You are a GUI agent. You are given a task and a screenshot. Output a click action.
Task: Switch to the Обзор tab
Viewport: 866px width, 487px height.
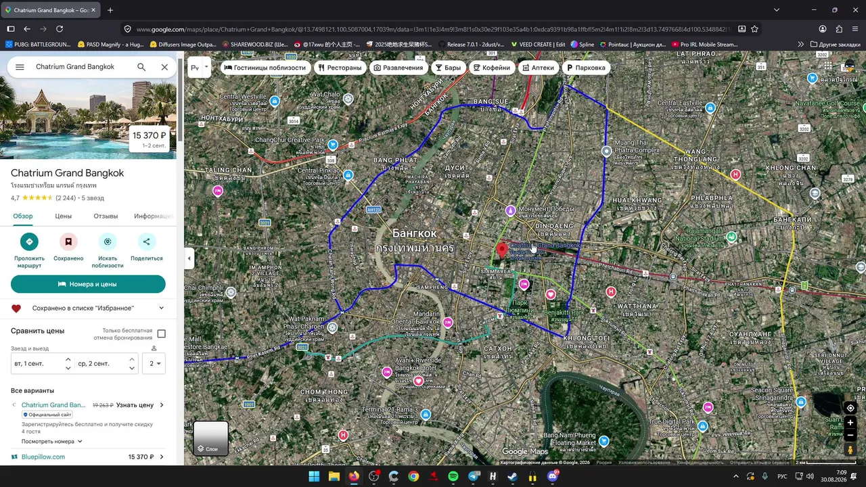(23, 216)
